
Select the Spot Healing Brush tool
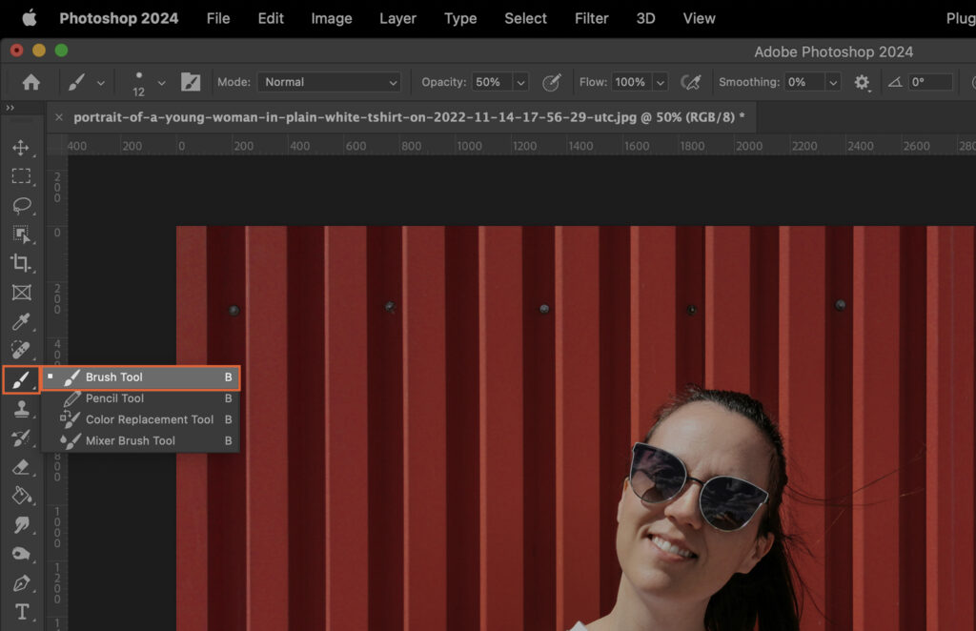point(21,350)
